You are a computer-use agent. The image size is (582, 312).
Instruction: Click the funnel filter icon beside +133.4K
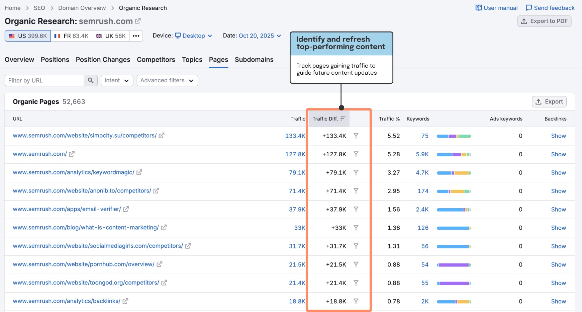click(357, 136)
